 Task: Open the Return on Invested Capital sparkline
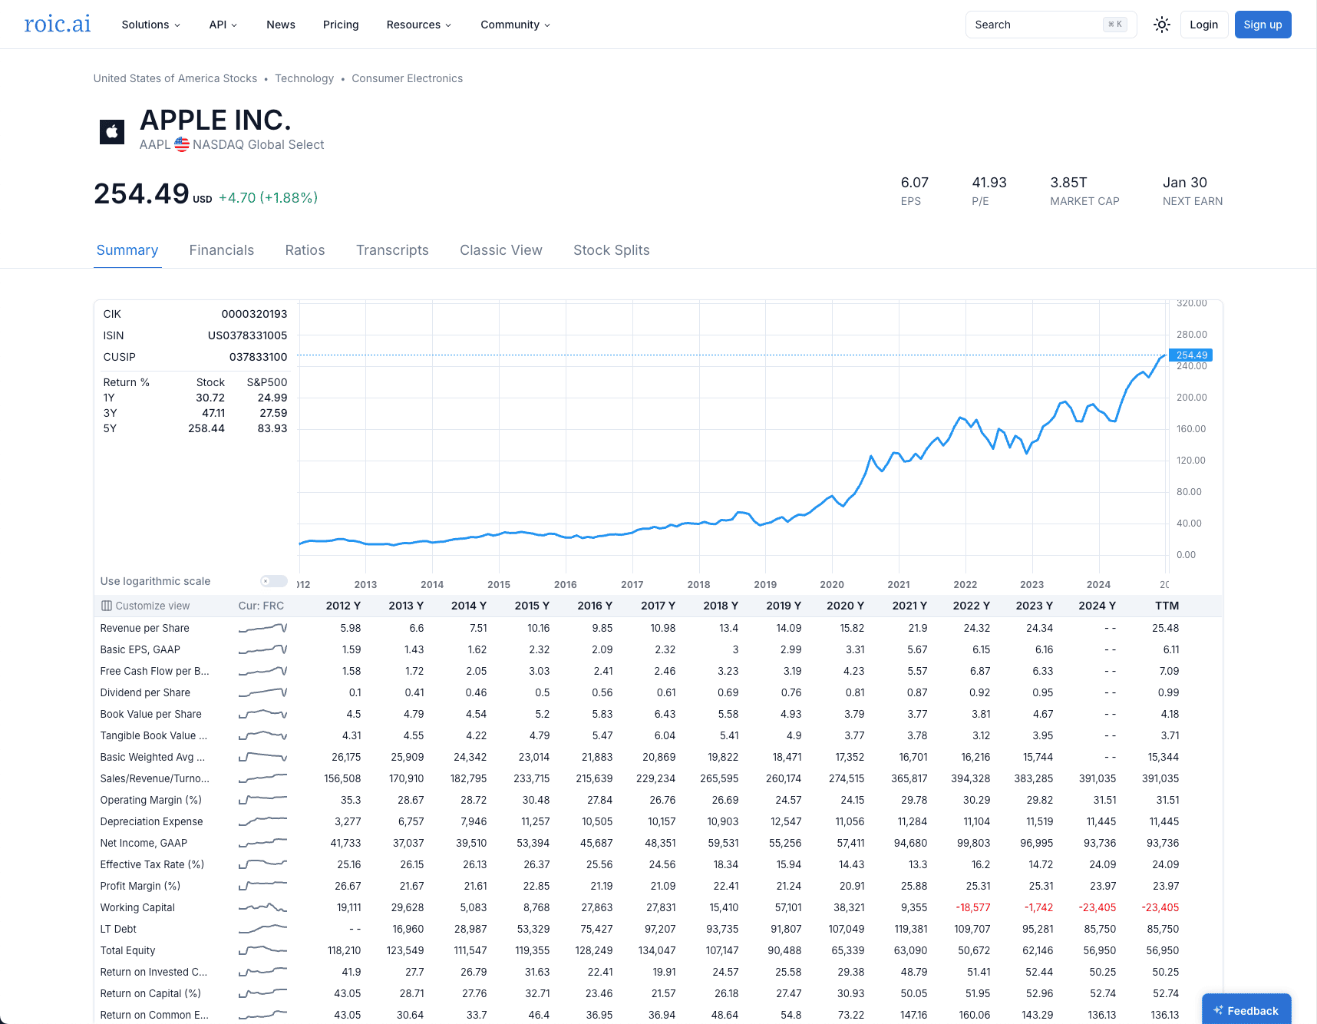(262, 972)
